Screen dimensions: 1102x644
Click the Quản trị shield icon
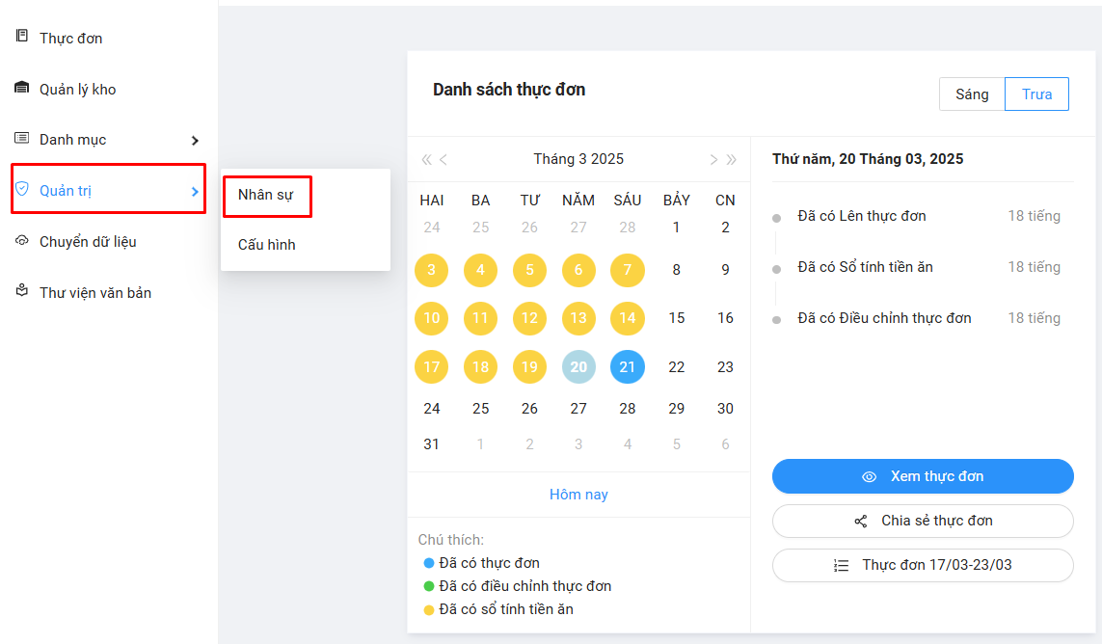[22, 190]
